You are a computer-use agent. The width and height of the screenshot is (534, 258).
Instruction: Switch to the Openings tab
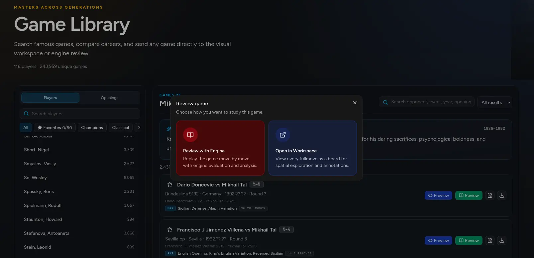110,98
